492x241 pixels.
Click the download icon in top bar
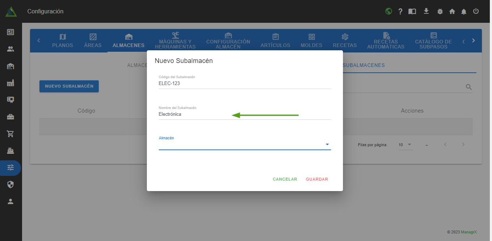[x=426, y=11]
